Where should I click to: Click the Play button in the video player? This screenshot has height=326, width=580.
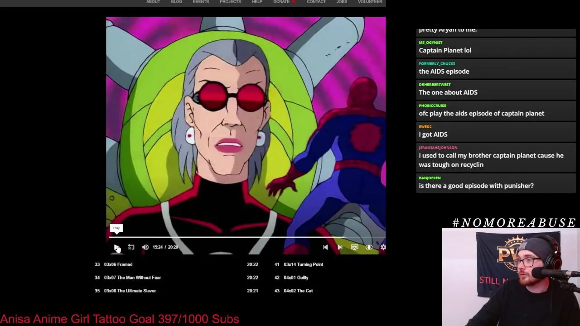tap(116, 247)
